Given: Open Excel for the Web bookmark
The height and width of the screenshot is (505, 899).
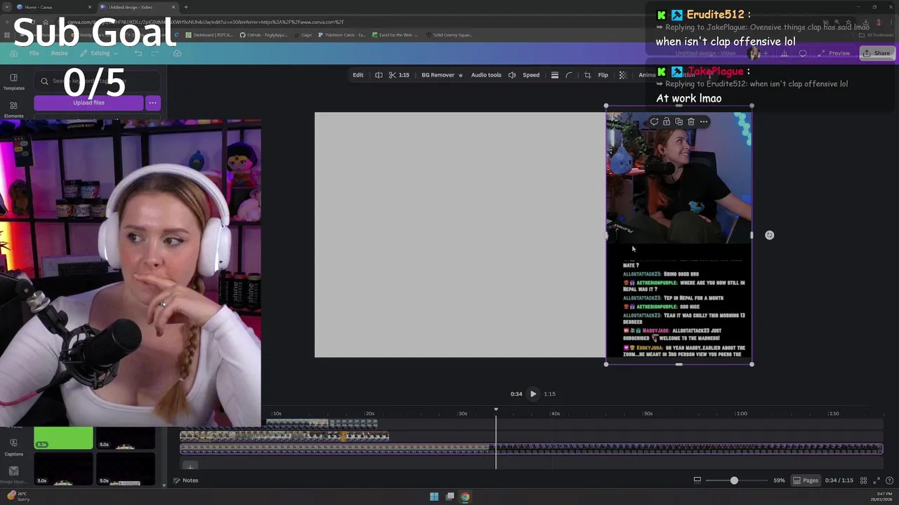Looking at the screenshot, I should coord(395,34).
